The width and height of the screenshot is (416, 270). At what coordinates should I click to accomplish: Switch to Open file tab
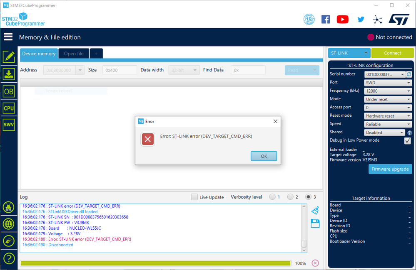74,54
